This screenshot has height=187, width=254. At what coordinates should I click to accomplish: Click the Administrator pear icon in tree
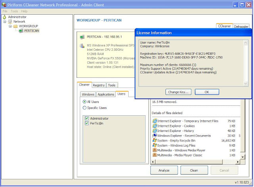click(x=4, y=17)
